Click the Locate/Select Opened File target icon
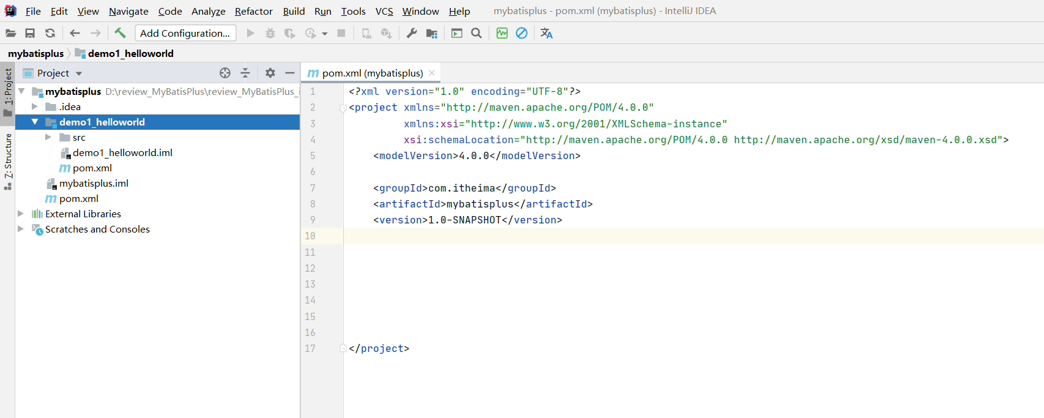This screenshot has width=1044, height=418. tap(225, 73)
